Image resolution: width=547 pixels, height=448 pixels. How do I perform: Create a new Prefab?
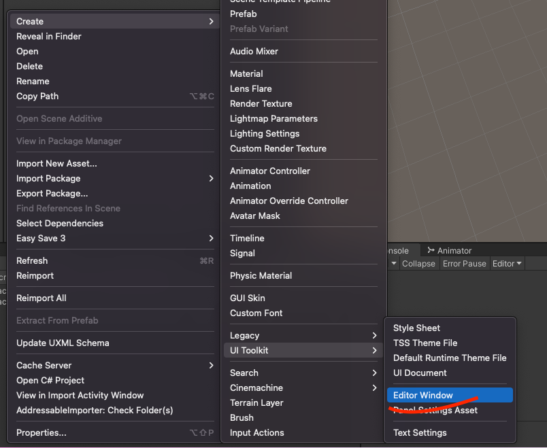(x=303, y=14)
